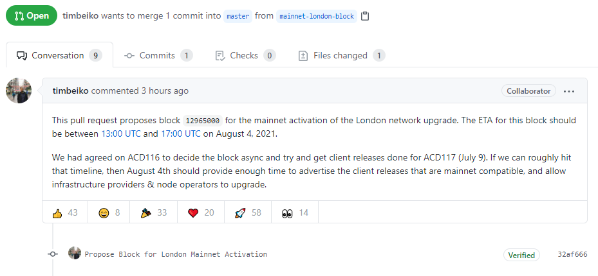Image resolution: width=598 pixels, height=276 pixels.
Task: Open the Checks tab
Action: coord(245,56)
